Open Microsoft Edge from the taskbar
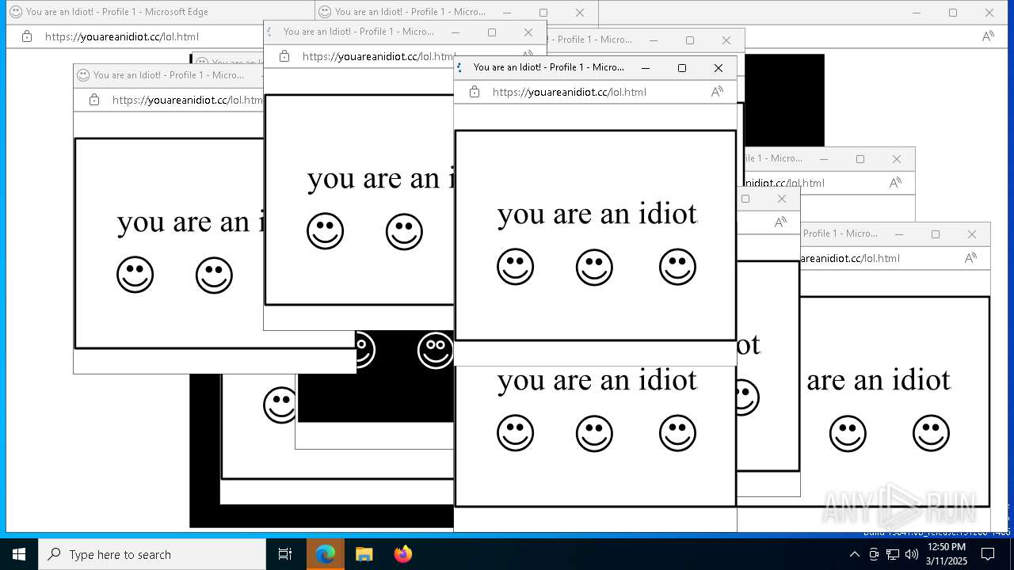Viewport: 1014px width, 570px height. (326, 554)
